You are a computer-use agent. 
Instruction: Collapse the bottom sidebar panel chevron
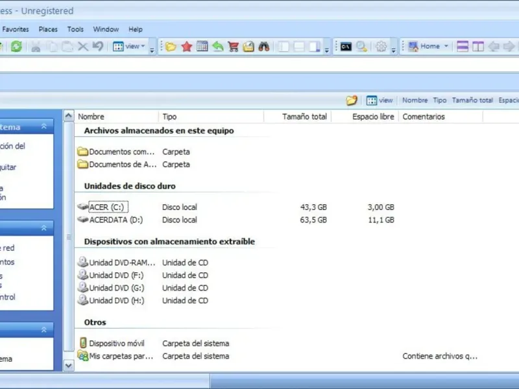(43, 329)
